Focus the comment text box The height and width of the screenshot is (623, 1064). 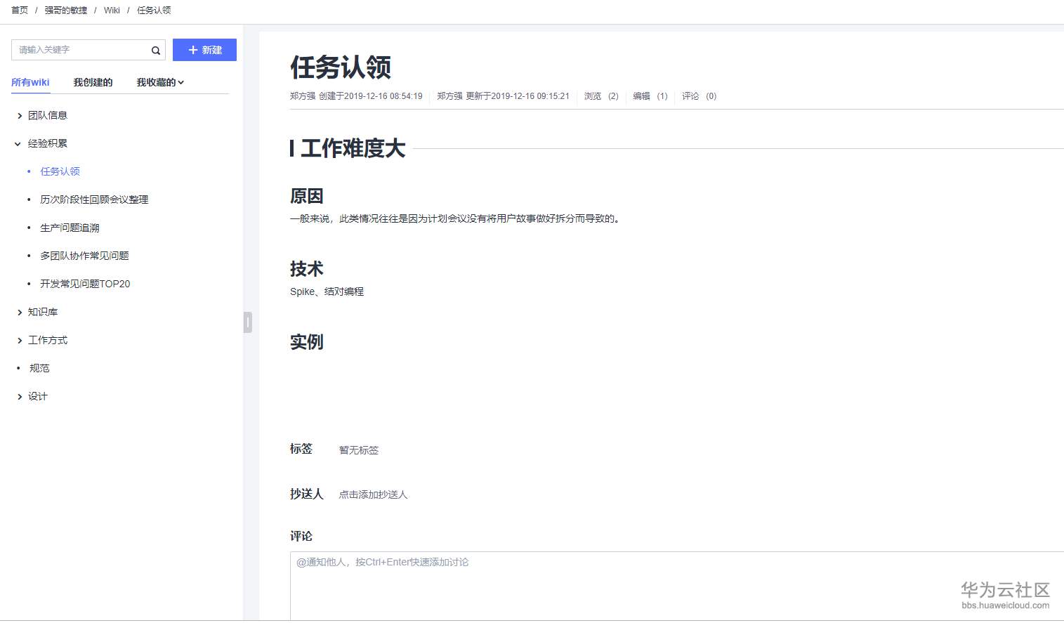[x=677, y=586]
